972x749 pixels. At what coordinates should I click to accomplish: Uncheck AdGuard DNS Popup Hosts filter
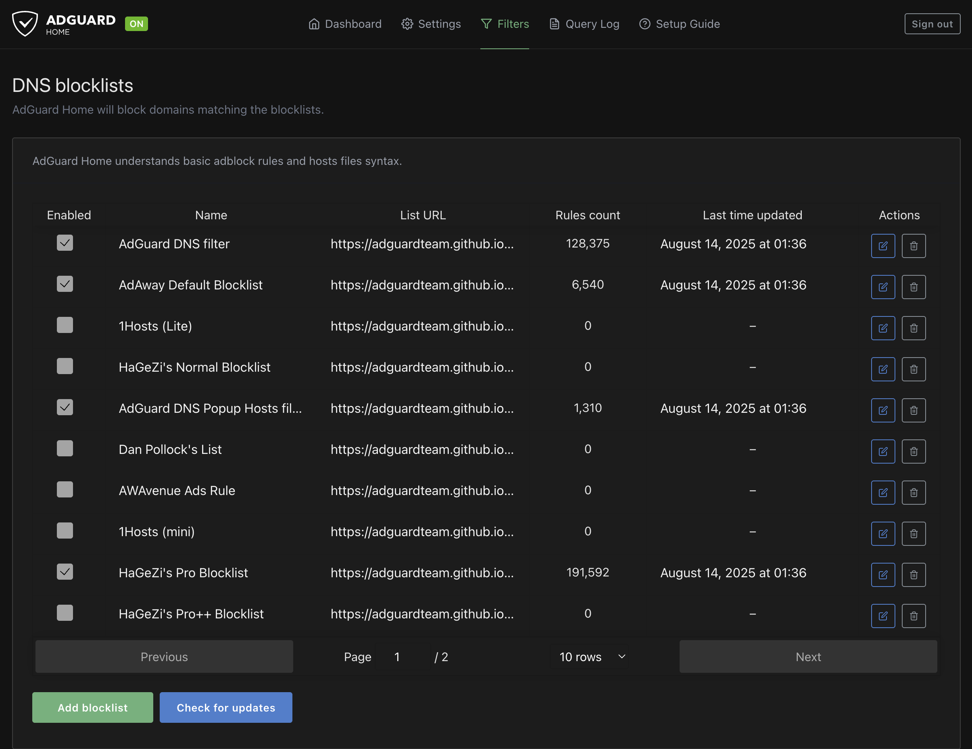click(65, 408)
